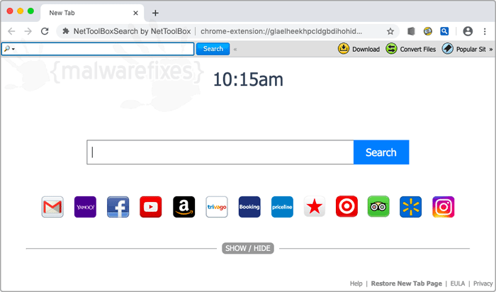
Task: Open the Gmail shortcut icon
Action: coord(52,207)
